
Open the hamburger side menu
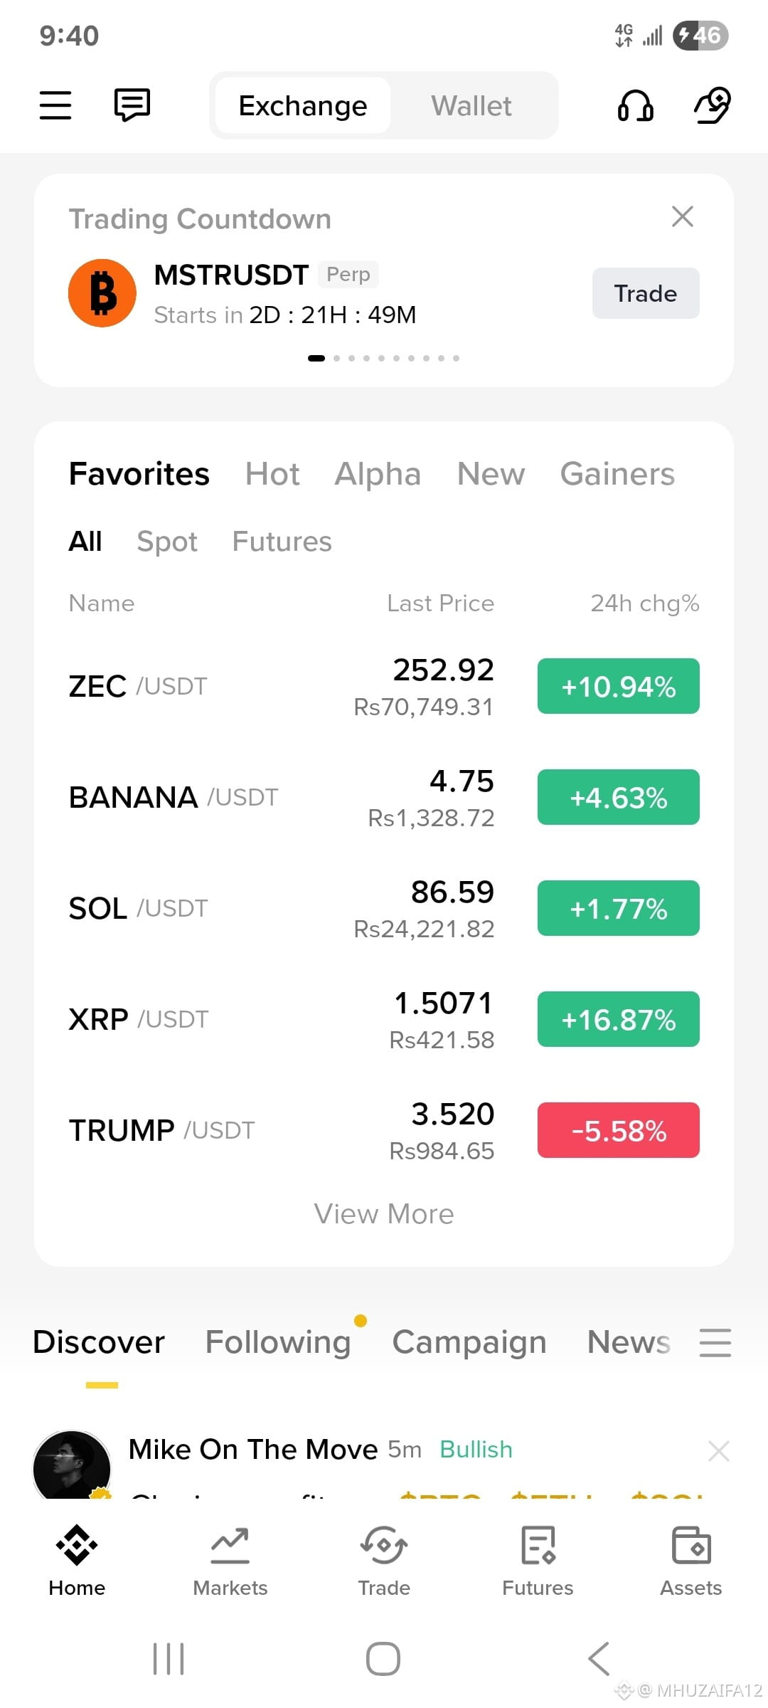[55, 105]
